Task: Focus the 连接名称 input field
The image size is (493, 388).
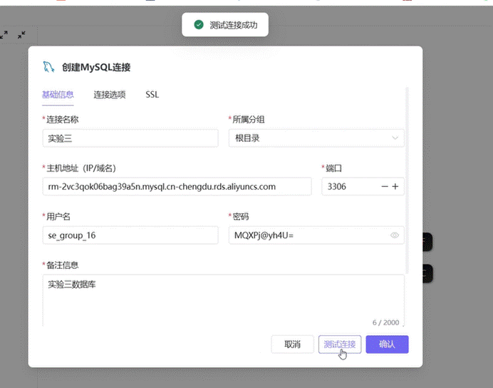Action: [x=130, y=138]
